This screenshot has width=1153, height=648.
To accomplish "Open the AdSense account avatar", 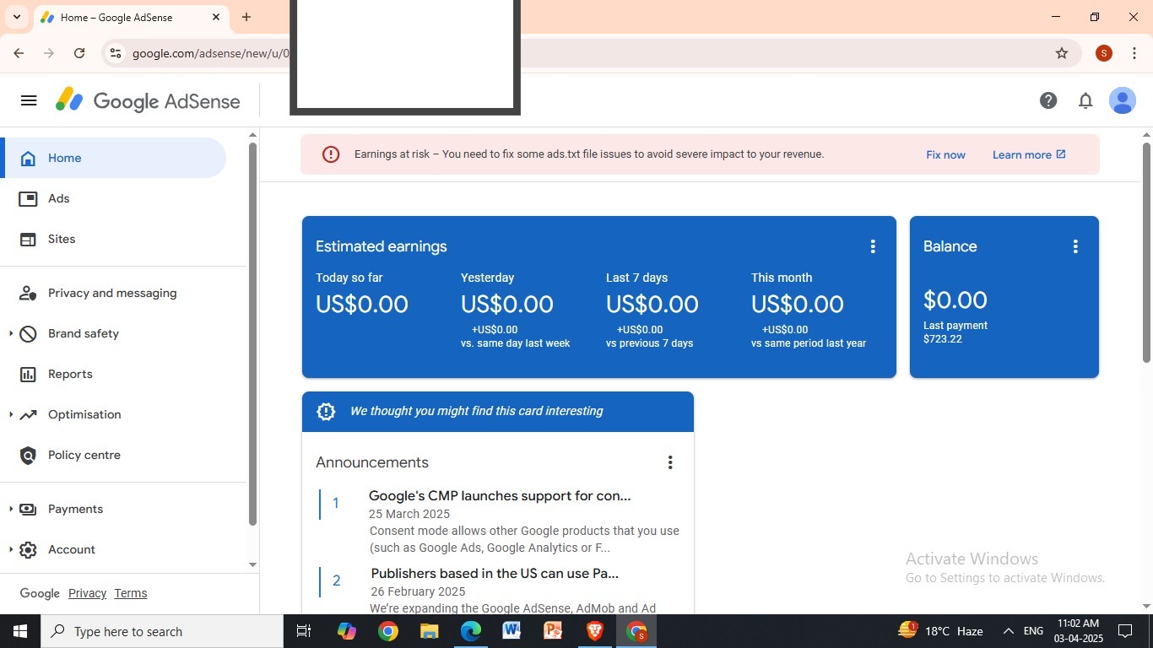I will [x=1123, y=101].
